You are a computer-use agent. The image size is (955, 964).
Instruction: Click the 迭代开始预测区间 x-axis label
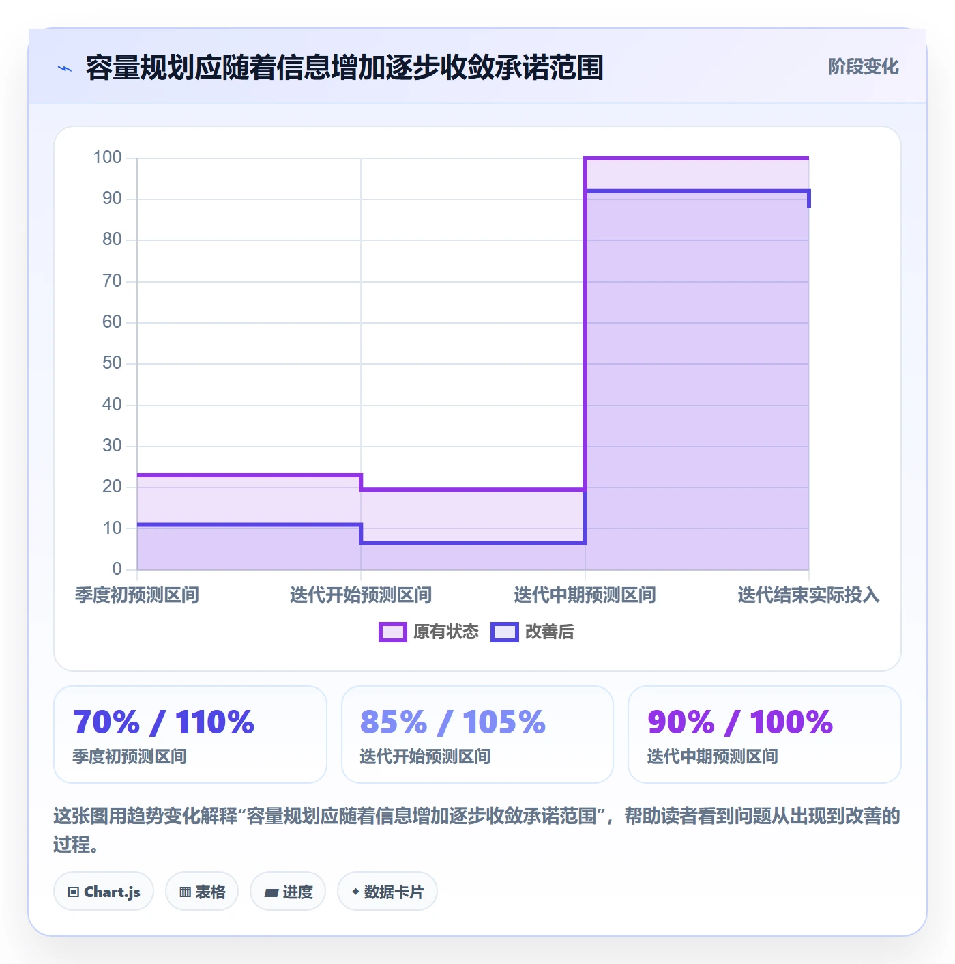click(361, 595)
